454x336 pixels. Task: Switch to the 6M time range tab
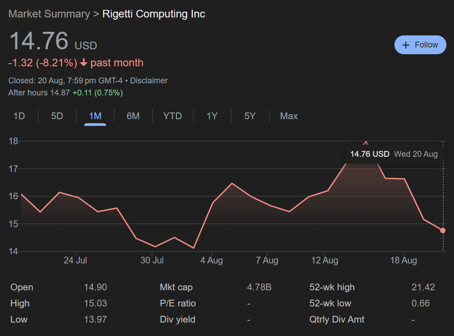point(133,116)
